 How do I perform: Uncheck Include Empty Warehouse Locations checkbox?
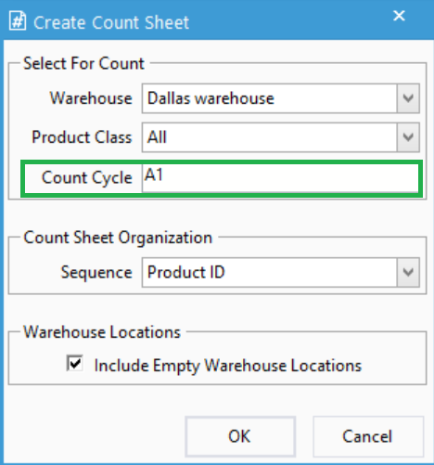click(x=75, y=363)
